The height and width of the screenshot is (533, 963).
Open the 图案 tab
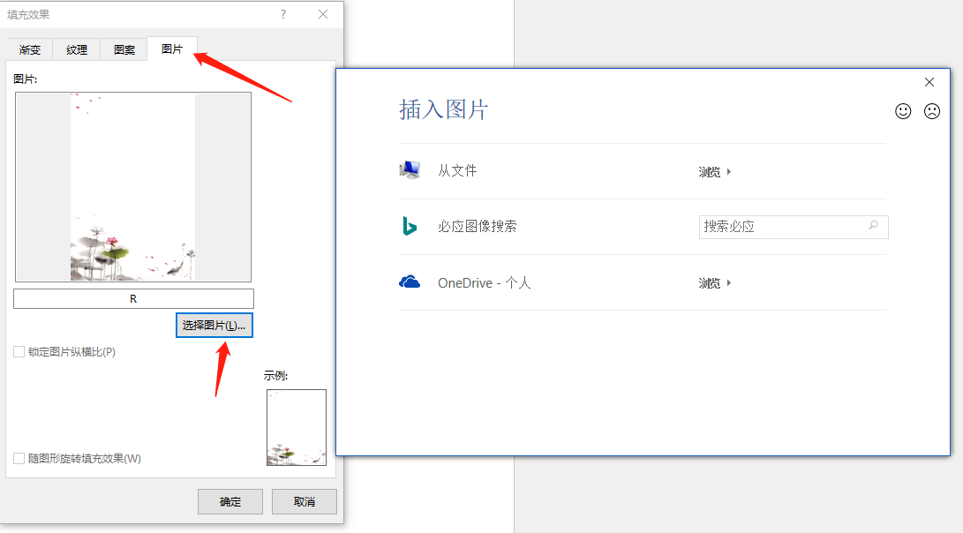(123, 49)
